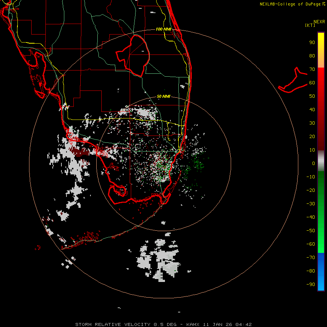Viewport: 327px width, 327px height.
Task: Click the 04:42 timestamp in caption
Action: [243, 324]
